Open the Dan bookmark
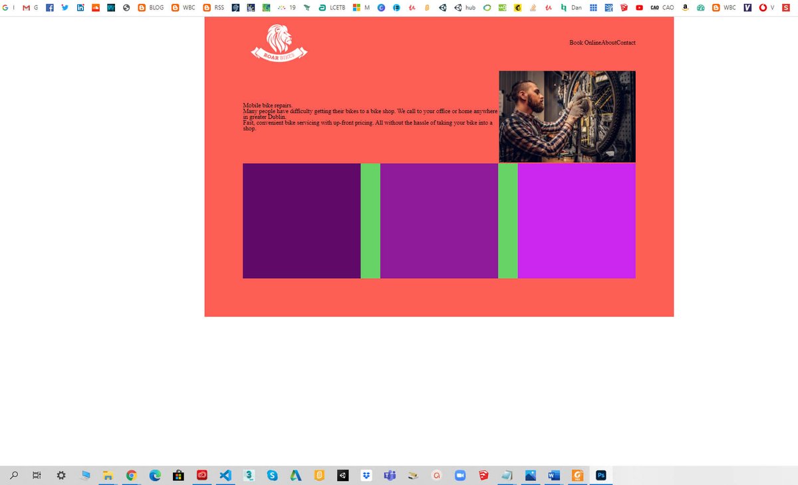Screen dimensions: 798x485 pyautogui.click(x=571, y=7)
